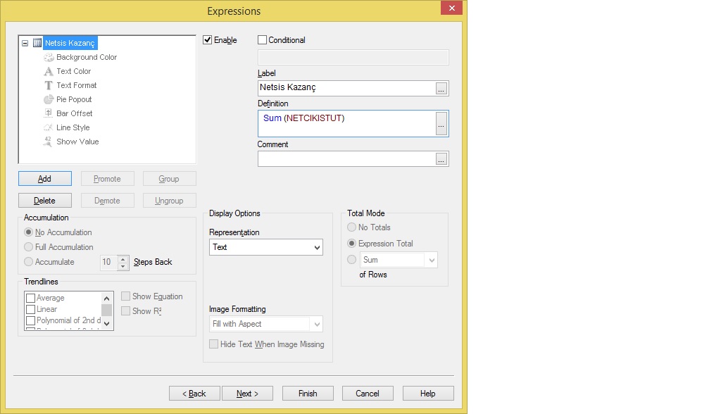The width and height of the screenshot is (721, 414).
Task: Open the Fill with Aspect image formatting dropdown
Action: (265, 324)
